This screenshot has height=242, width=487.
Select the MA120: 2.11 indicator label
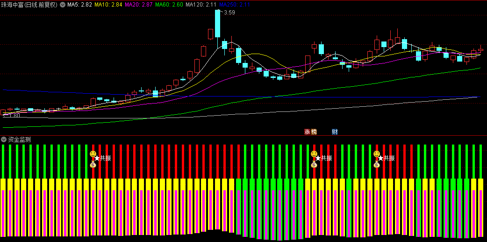point(201,5)
